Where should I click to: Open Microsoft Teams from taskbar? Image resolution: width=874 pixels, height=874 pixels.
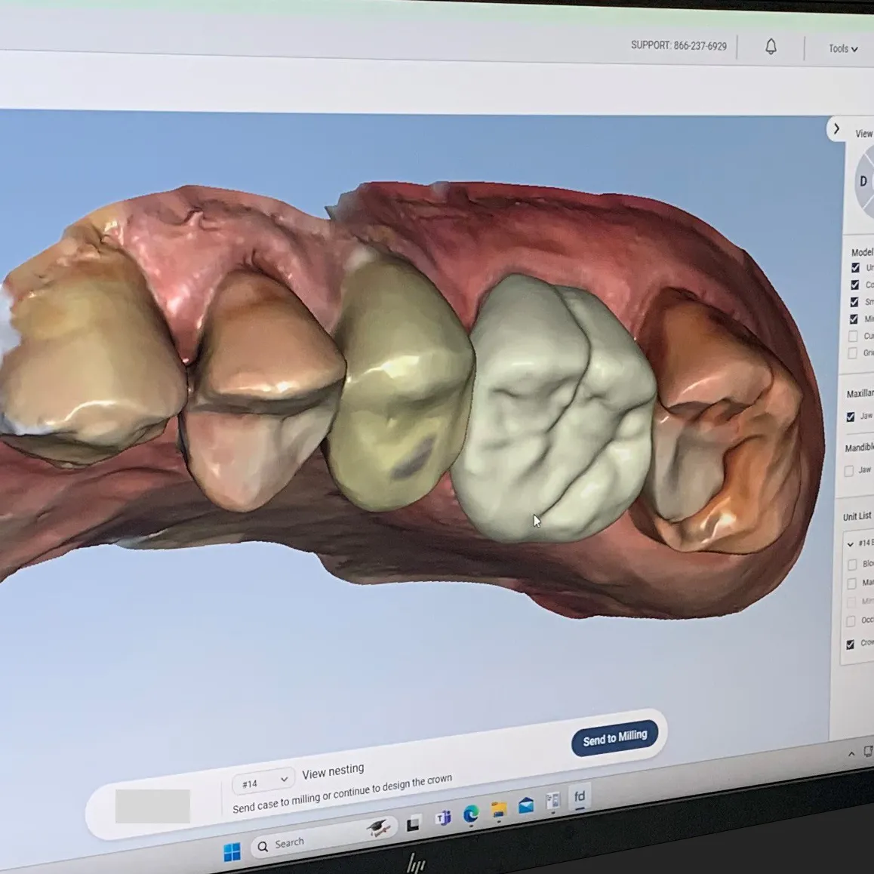tap(443, 819)
